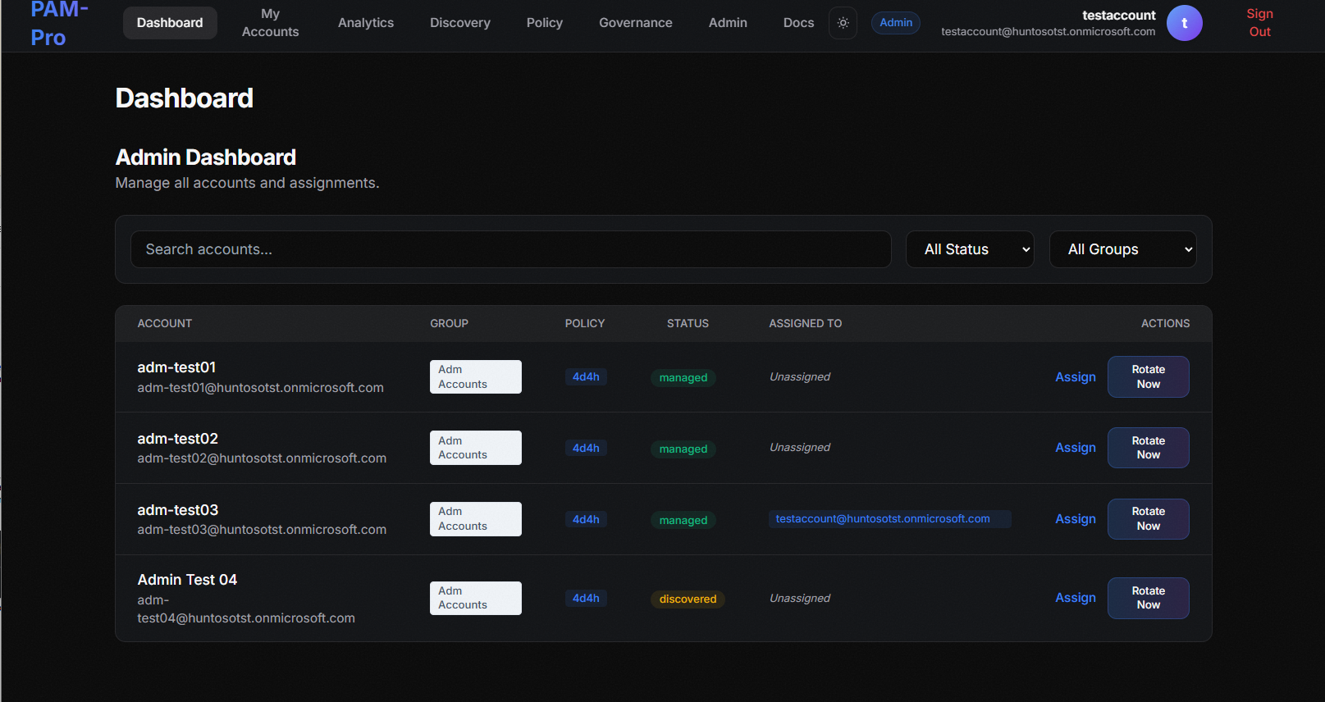Click Unassigned in the Admin Test 04 row
This screenshot has height=702, width=1325.
coord(800,599)
